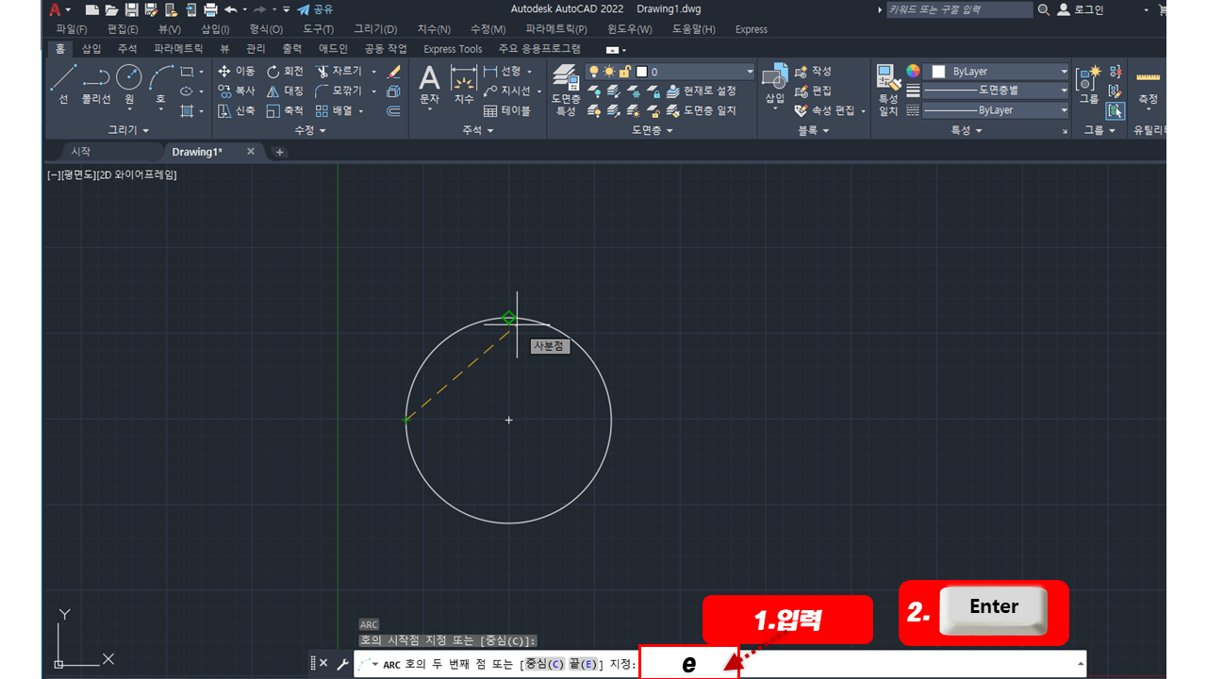Toggle layer freeze sun icon in layer dropdown
Screen dimensions: 1207x679
point(609,72)
